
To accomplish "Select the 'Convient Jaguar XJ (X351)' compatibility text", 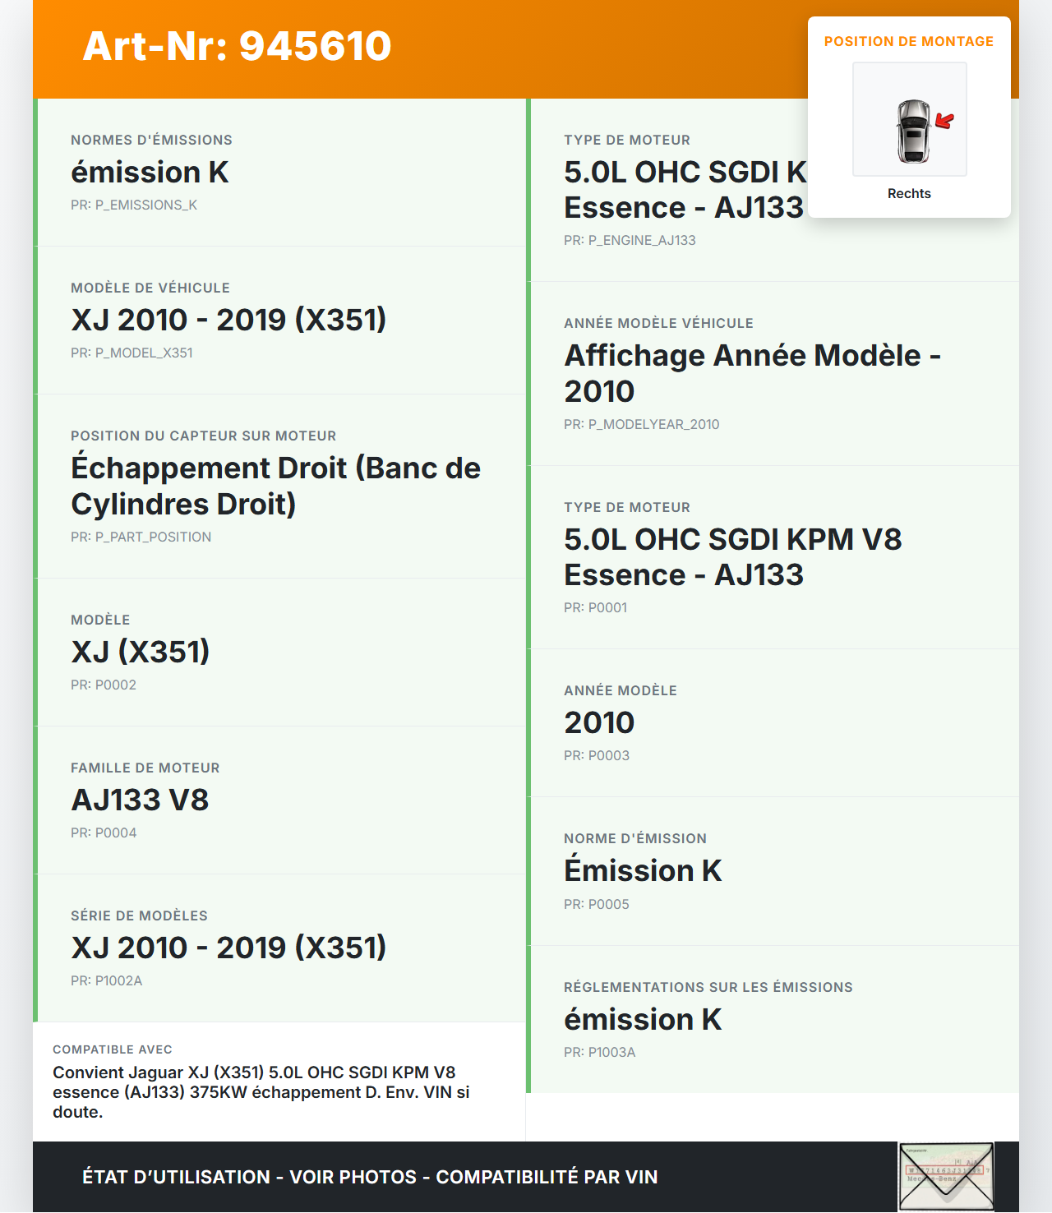I will coord(261,1092).
